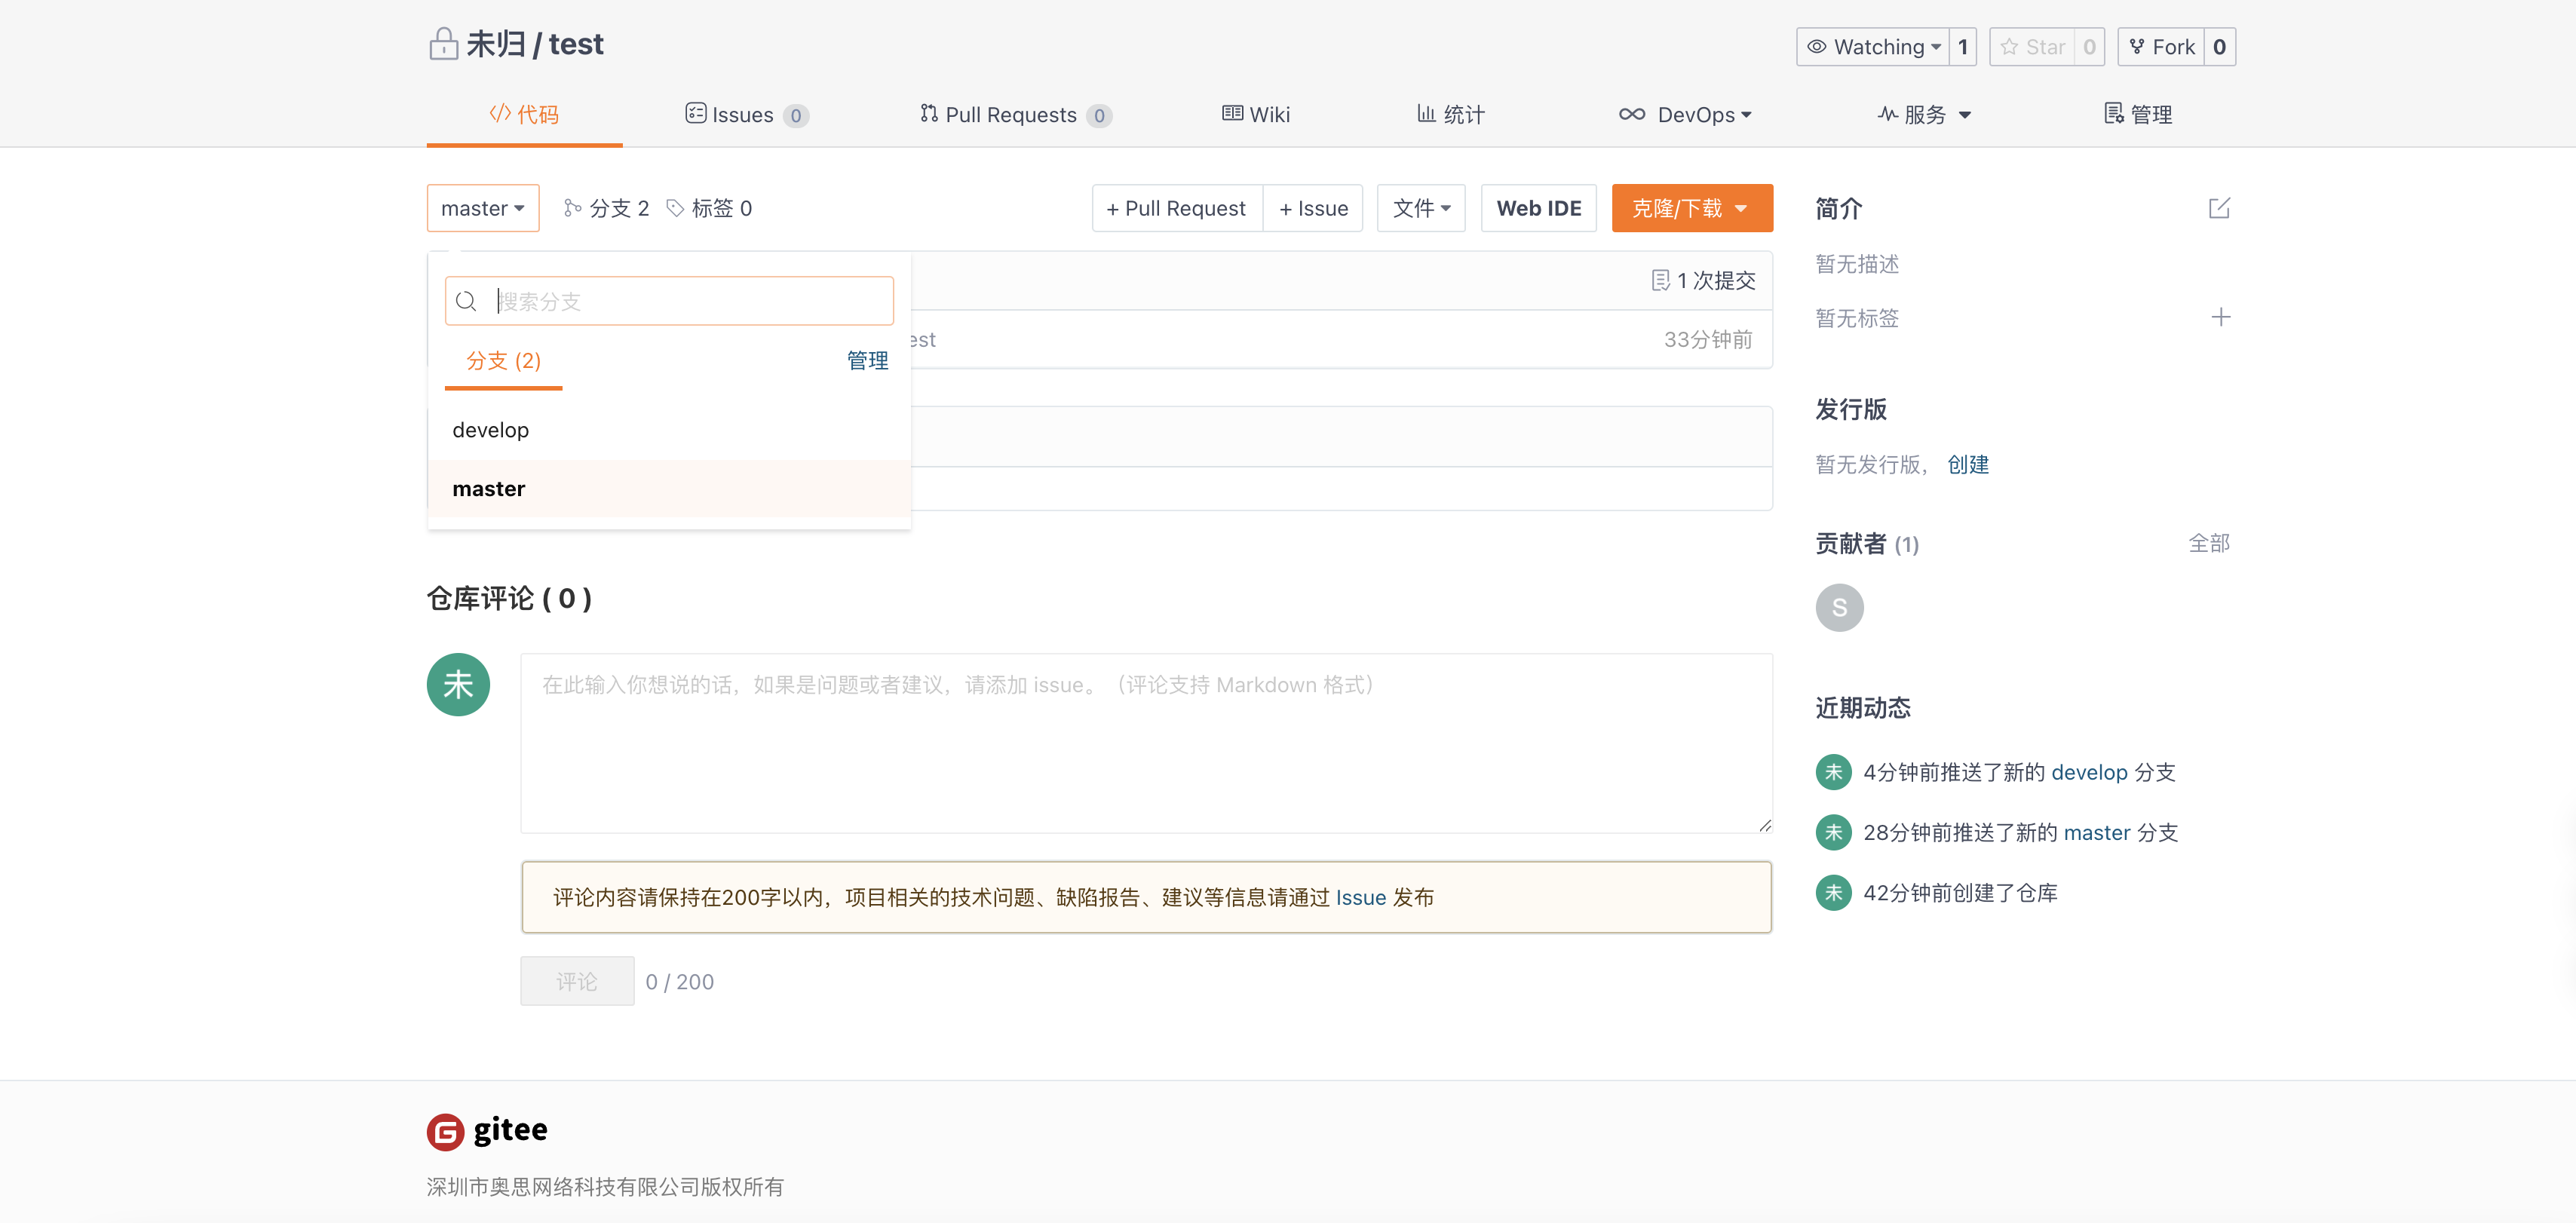The width and height of the screenshot is (2576, 1223).
Task: Click the watcher count 1
Action: click(1962, 47)
